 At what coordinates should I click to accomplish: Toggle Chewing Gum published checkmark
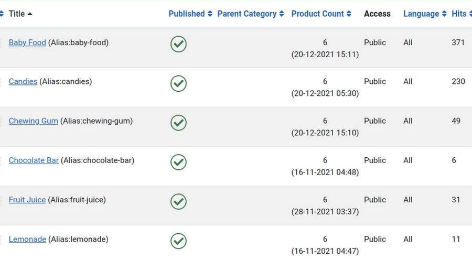[x=178, y=123]
